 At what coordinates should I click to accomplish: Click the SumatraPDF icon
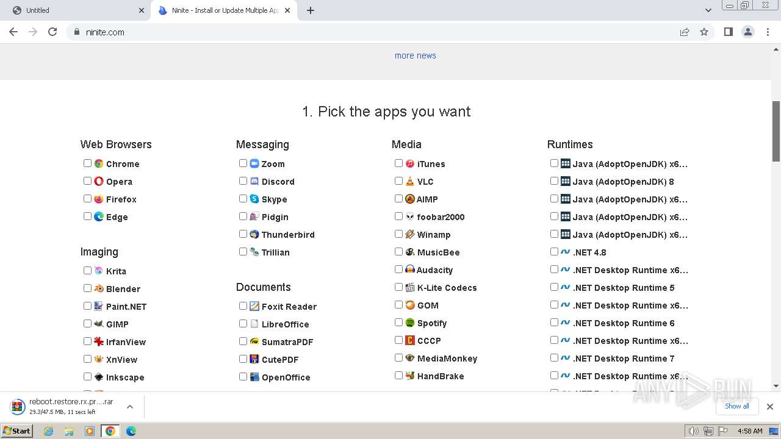tap(254, 341)
